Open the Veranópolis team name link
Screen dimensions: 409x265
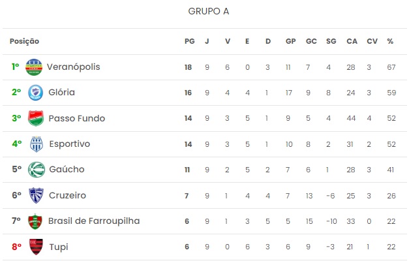tap(73, 67)
